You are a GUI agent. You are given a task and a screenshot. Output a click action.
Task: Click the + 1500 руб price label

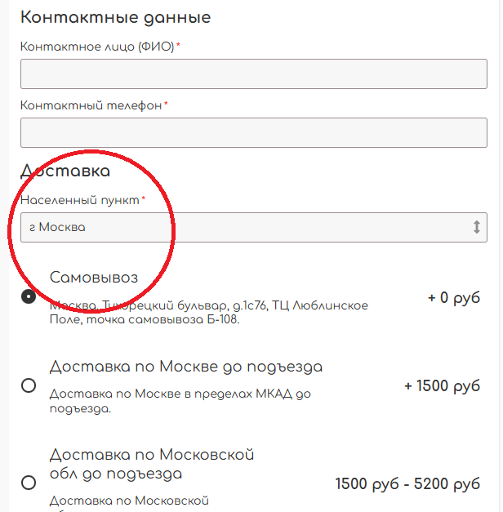pos(442,385)
